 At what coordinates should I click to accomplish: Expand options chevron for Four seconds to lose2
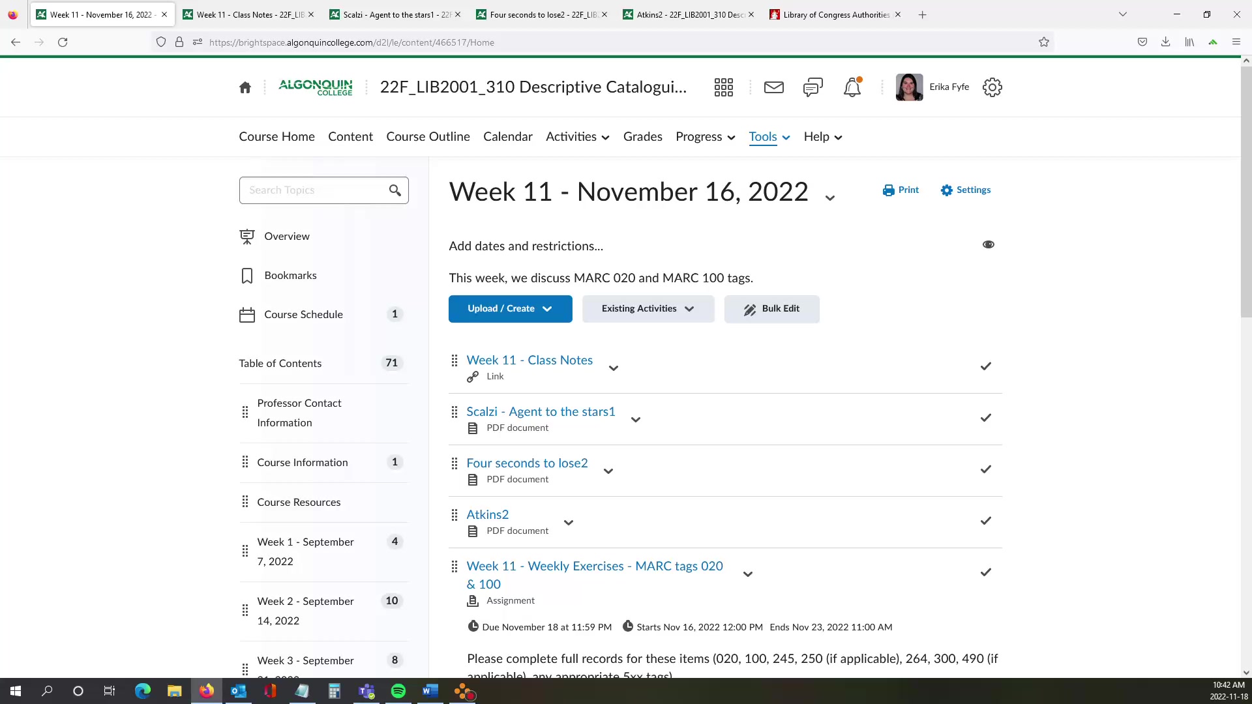[x=608, y=471]
